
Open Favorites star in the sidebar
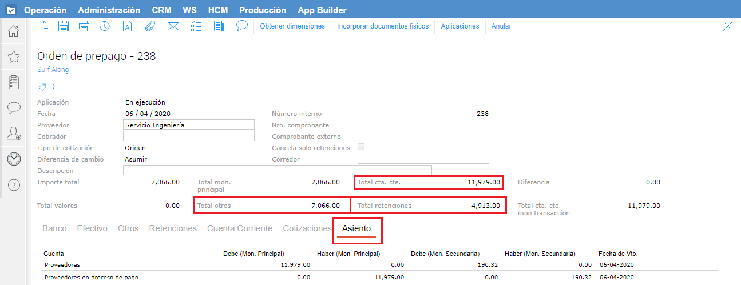point(14,57)
